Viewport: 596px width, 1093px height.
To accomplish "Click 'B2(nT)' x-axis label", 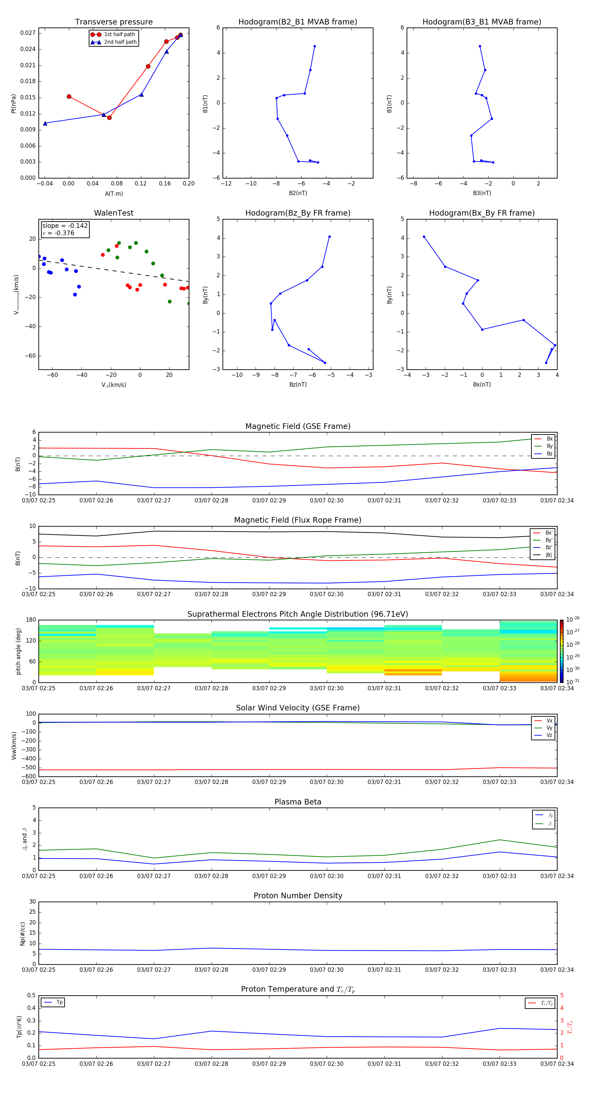I will point(298,193).
